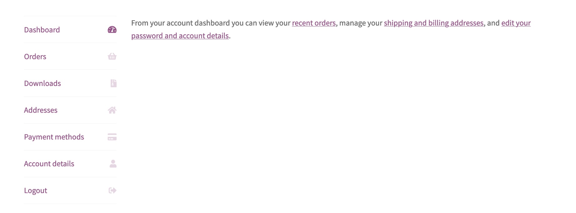Click the "password and account details" link text
Image resolution: width=576 pixels, height=213 pixels.
click(x=180, y=36)
